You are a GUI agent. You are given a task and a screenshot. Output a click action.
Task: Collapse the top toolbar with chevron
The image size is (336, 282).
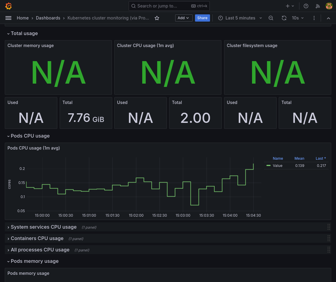(328, 18)
